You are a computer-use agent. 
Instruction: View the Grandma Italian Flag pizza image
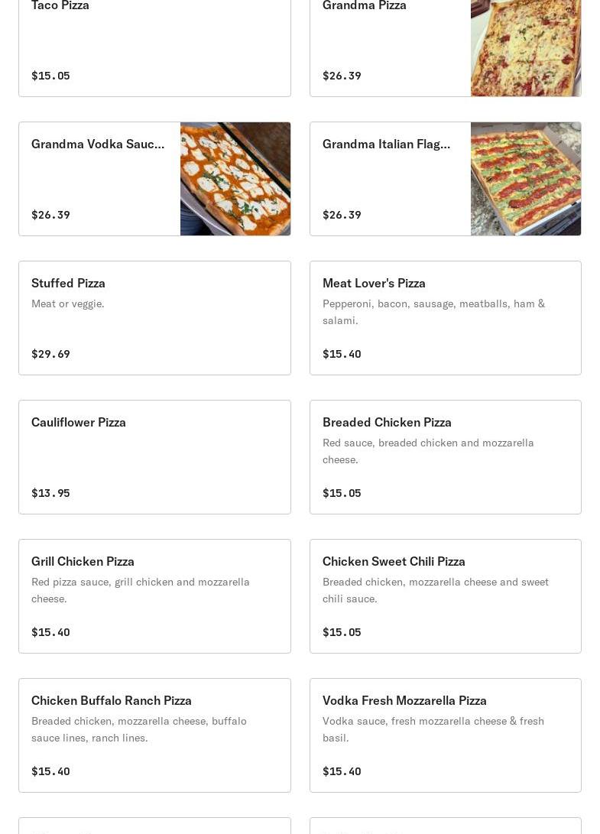coord(526,179)
